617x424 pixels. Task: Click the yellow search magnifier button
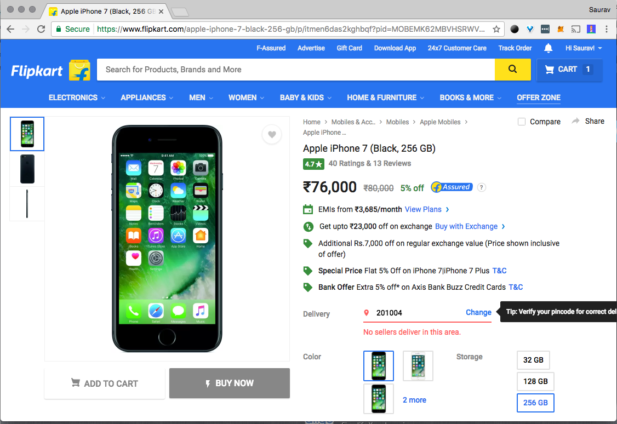point(512,69)
